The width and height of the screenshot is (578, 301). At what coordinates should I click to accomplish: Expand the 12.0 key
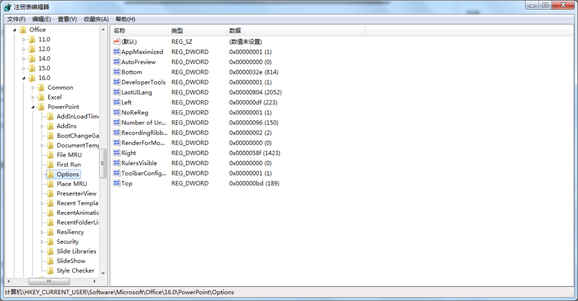(x=24, y=49)
